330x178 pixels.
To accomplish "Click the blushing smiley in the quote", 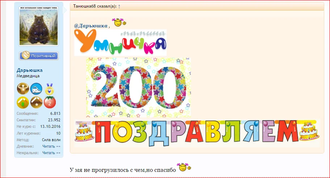I will (119, 22).
